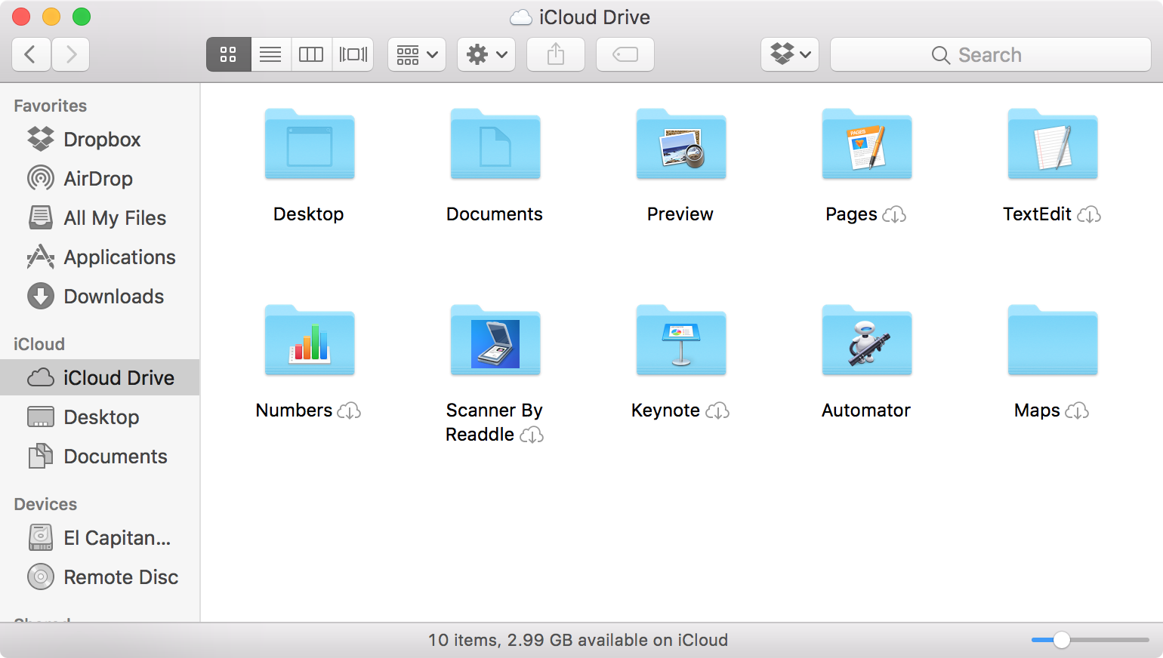Viewport: 1163px width, 658px height.
Task: Click the Documents folder name label
Action: [495, 214]
